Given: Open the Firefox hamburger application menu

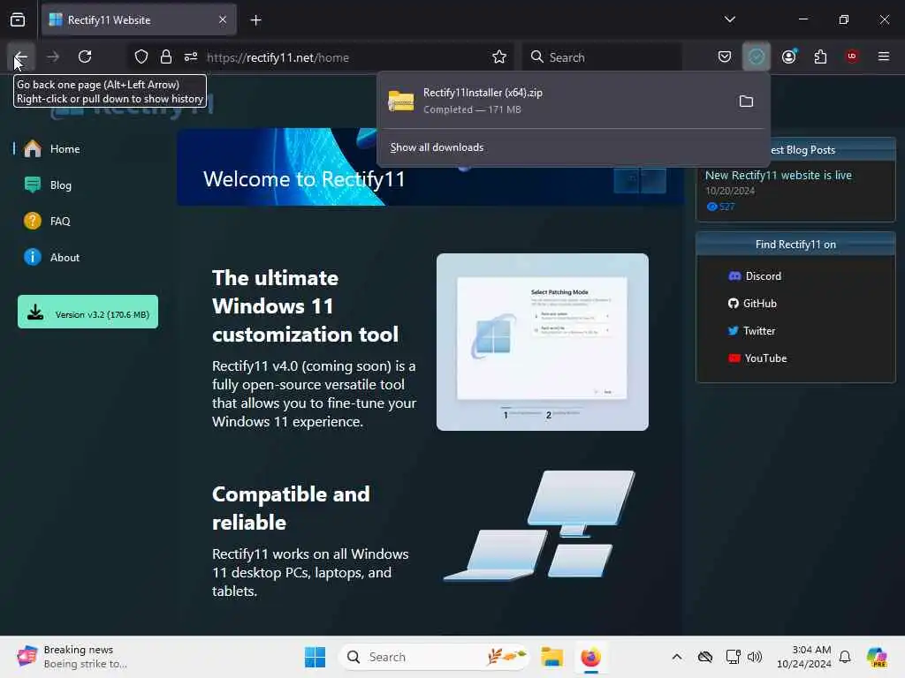Looking at the screenshot, I should click(x=883, y=56).
